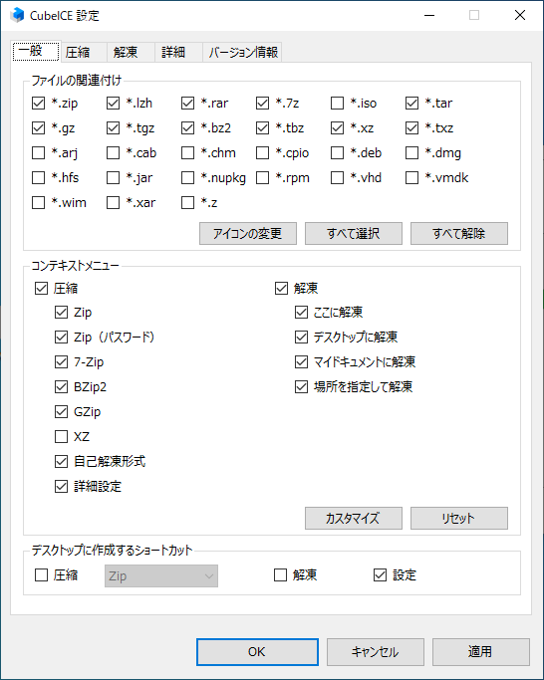
Task: Click the すべて解除 button
Action: click(459, 234)
